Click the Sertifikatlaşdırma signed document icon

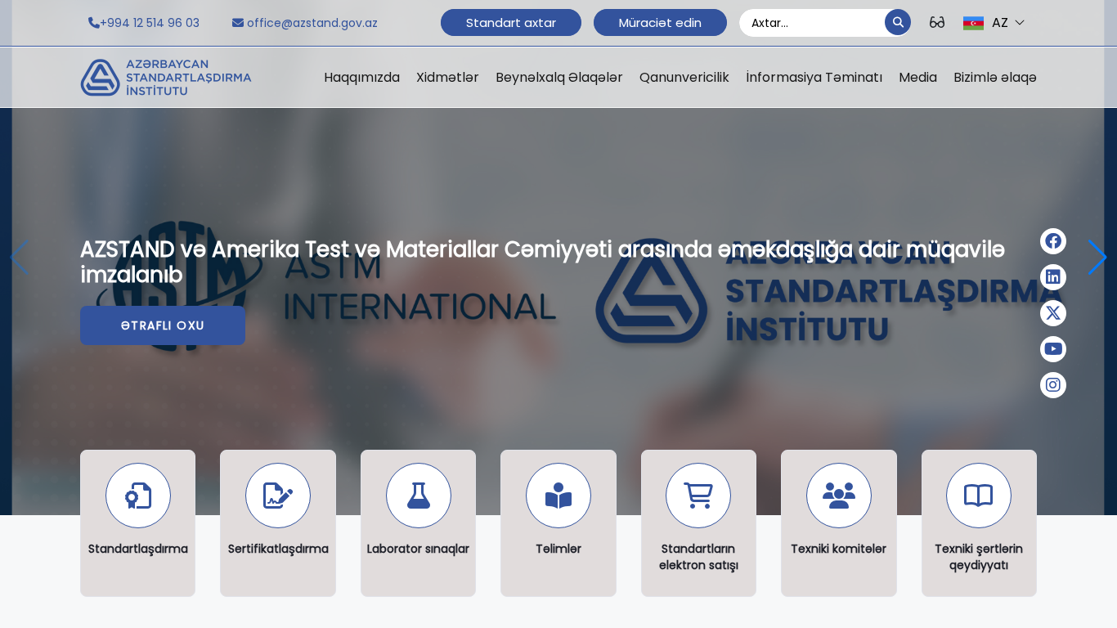pyautogui.click(x=278, y=496)
